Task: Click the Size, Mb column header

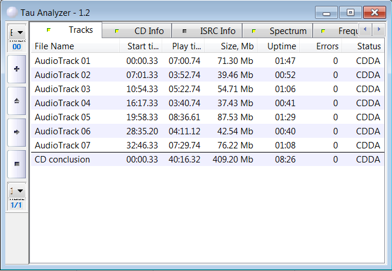Action: click(x=237, y=46)
